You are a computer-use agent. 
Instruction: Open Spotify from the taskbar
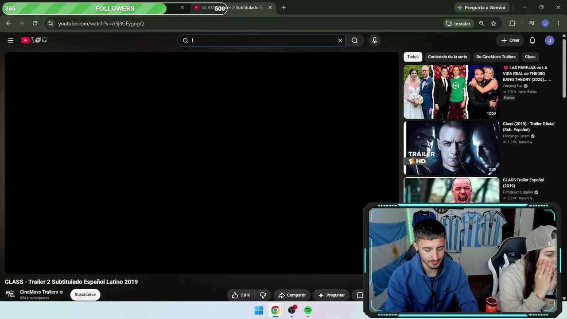(308, 311)
